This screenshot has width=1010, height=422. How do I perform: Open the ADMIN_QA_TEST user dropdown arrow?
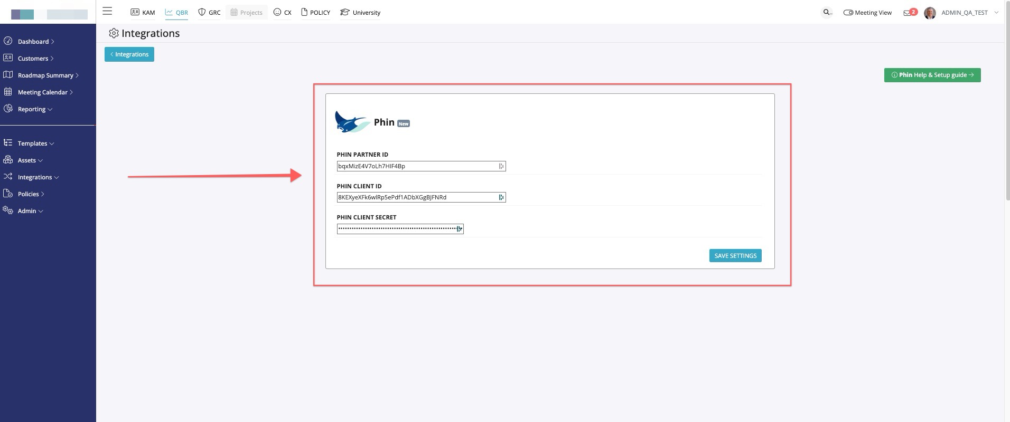tap(996, 13)
